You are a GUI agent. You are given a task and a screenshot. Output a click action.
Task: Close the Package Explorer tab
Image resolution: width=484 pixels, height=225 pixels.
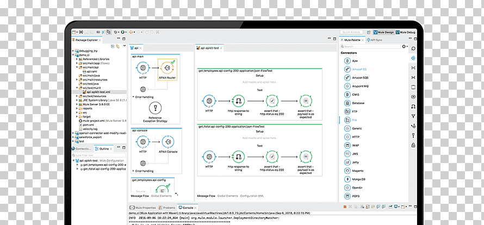coord(100,40)
